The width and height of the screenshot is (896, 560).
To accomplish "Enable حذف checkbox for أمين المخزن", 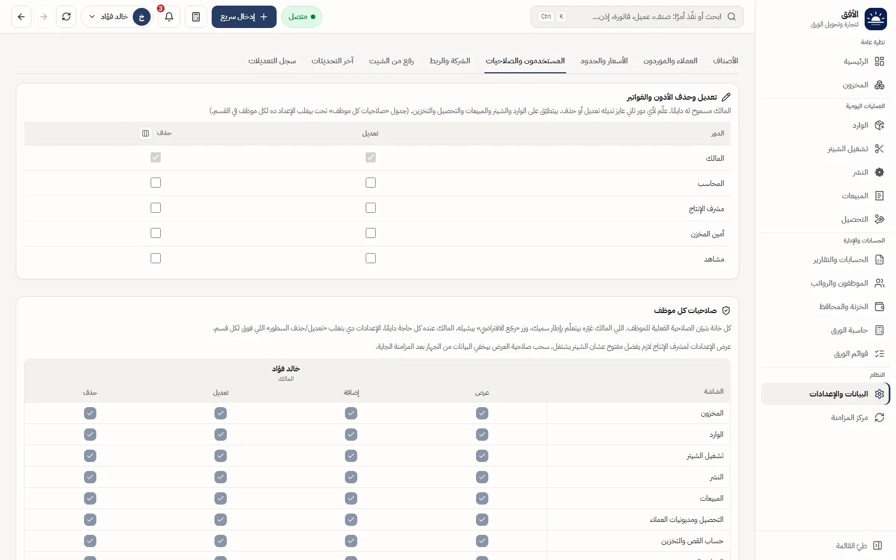I will click(x=156, y=233).
